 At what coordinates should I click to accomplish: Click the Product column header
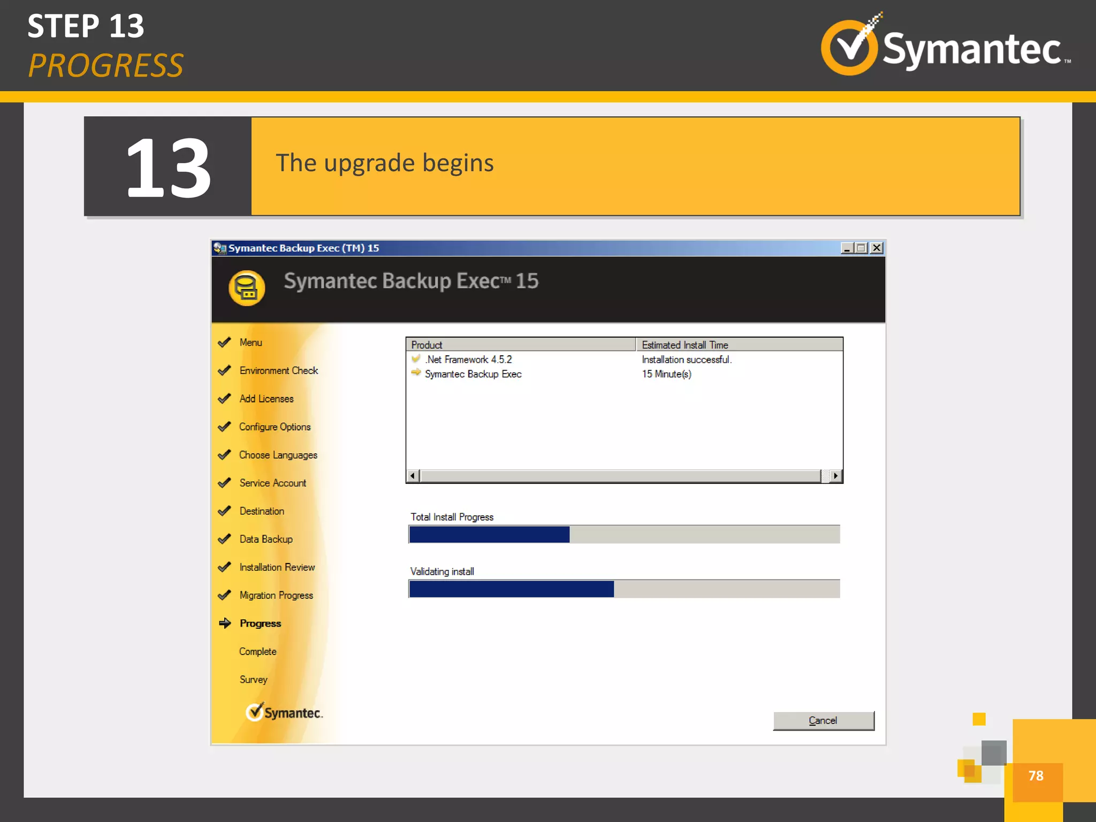pos(521,345)
